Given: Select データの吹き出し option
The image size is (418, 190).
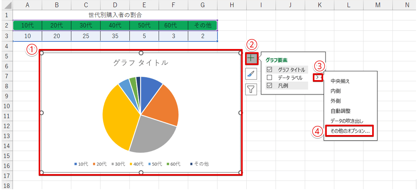Looking at the screenshot, I should 347,121.
